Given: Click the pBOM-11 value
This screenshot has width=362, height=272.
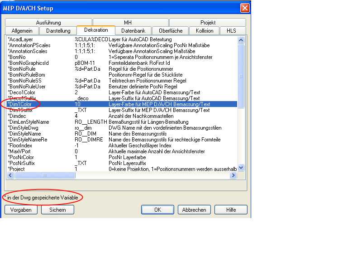Looking at the screenshot, I should pyautogui.click(x=85, y=63).
